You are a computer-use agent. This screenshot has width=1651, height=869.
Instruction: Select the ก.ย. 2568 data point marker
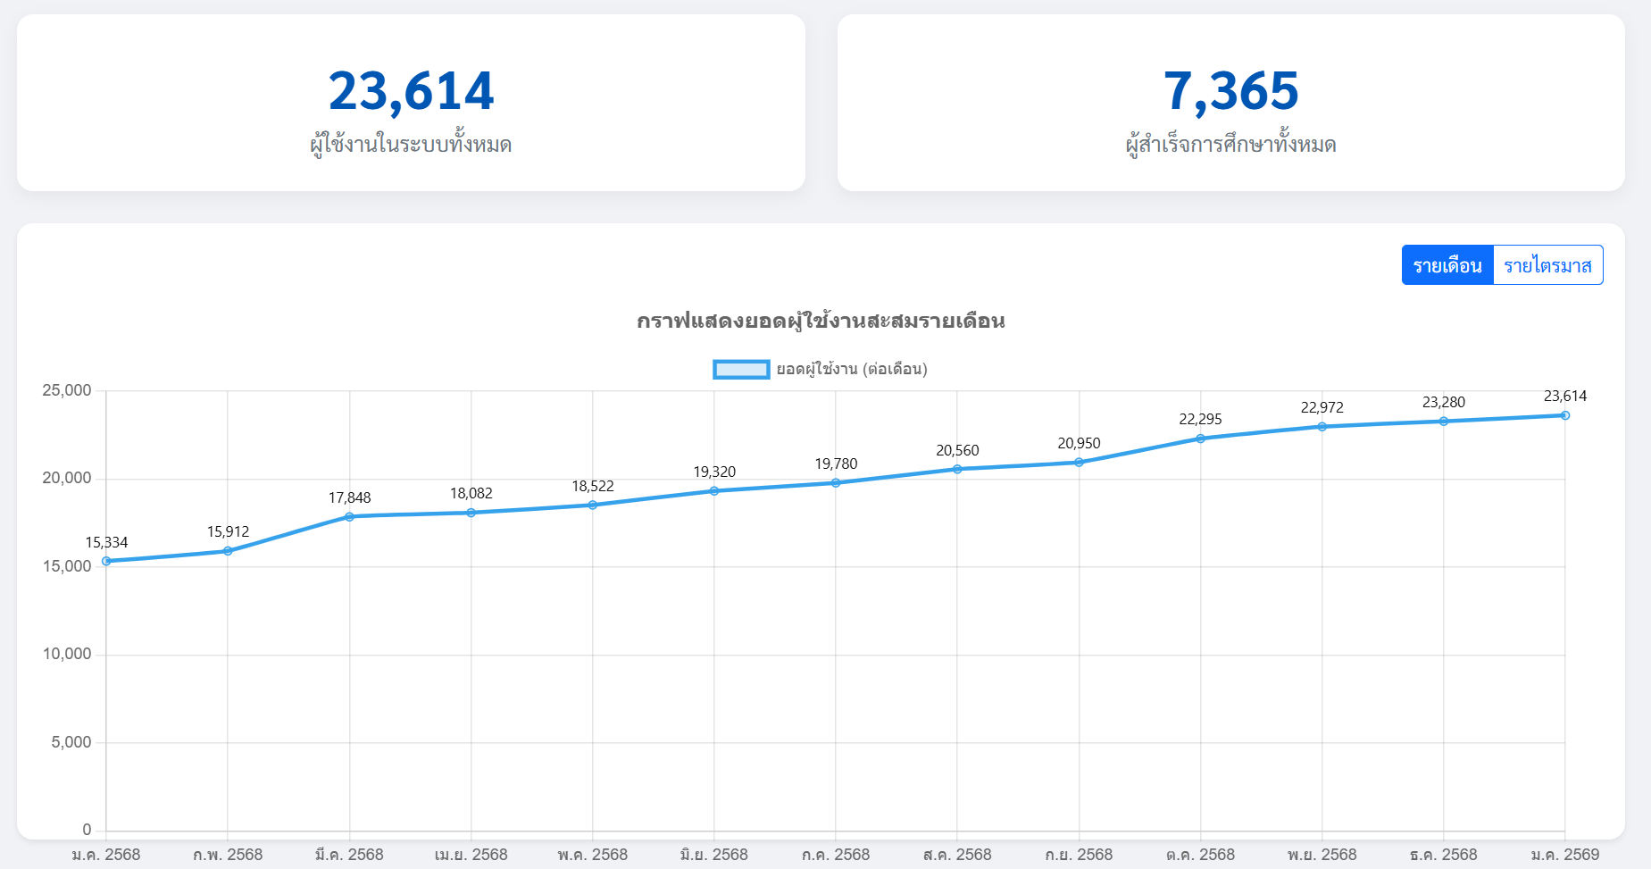click(1079, 463)
